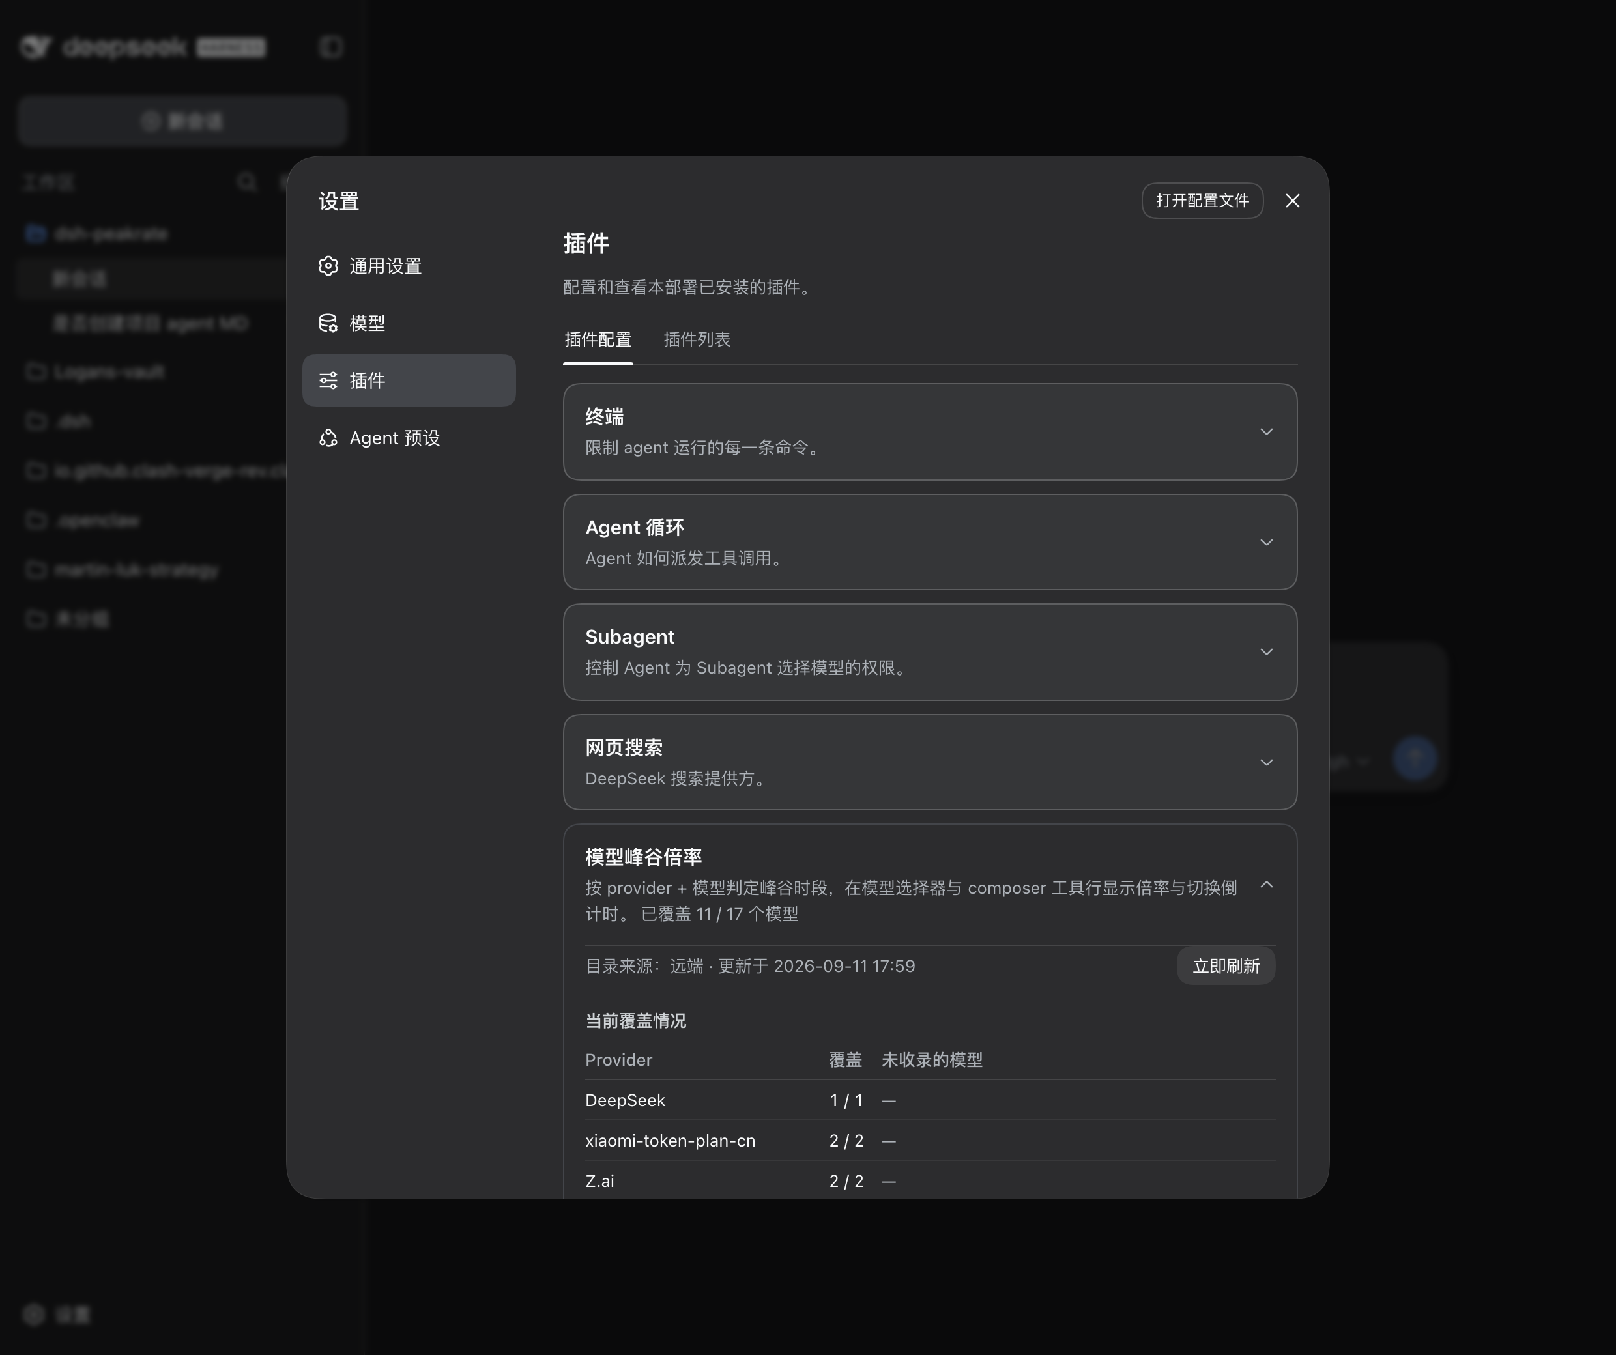Image resolution: width=1616 pixels, height=1355 pixels.
Task: Click the sliders icon beside 插件
Action: (x=328, y=380)
